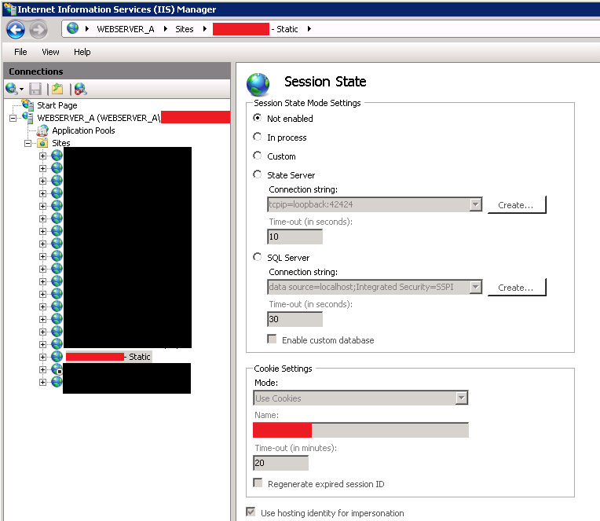Choose the SQL Server radio button
This screenshot has height=521, width=600.
pos(258,257)
